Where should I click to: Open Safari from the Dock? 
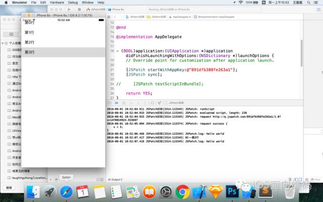tap(66, 192)
